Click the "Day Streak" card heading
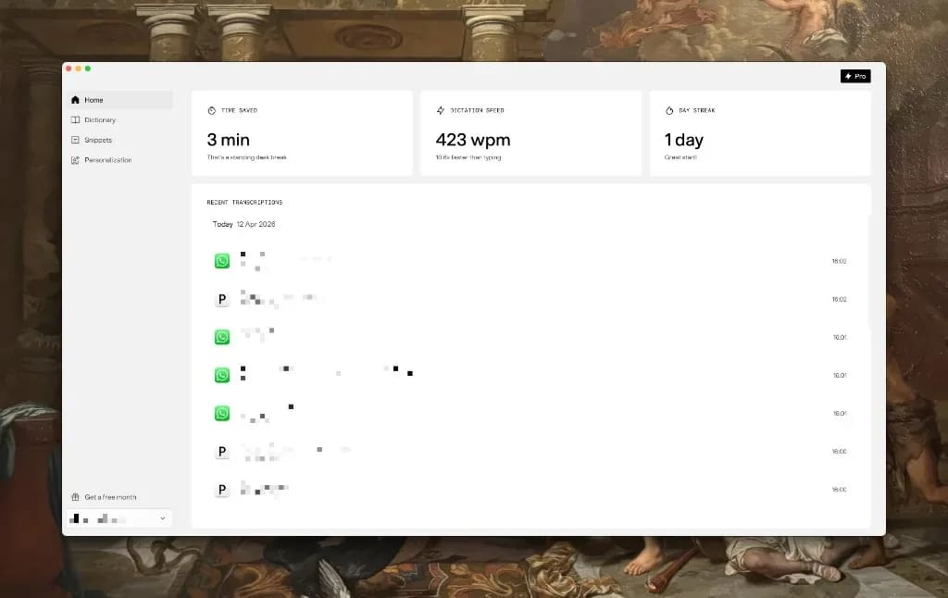The height and width of the screenshot is (598, 948). 696,111
